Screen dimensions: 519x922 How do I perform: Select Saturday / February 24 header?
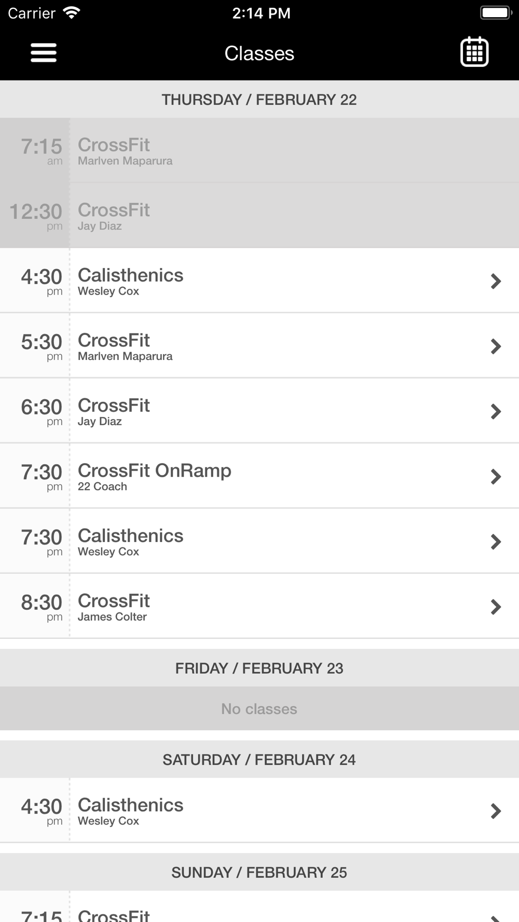click(x=259, y=760)
